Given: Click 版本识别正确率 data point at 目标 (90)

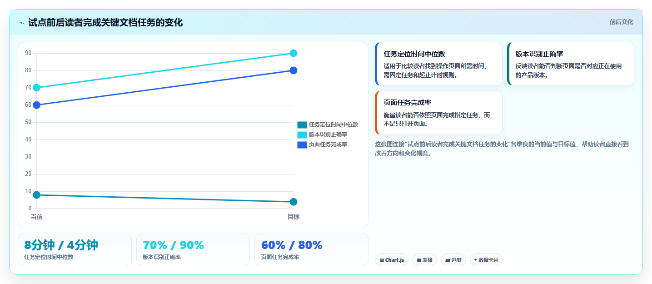Looking at the screenshot, I should coord(294,53).
